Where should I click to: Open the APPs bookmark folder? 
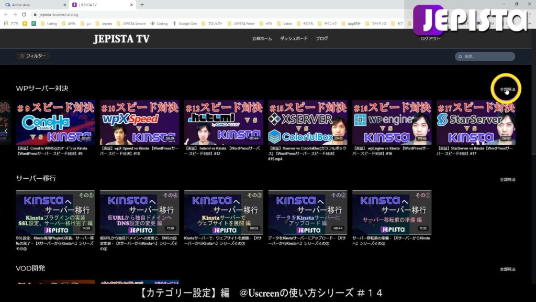pos(69,24)
